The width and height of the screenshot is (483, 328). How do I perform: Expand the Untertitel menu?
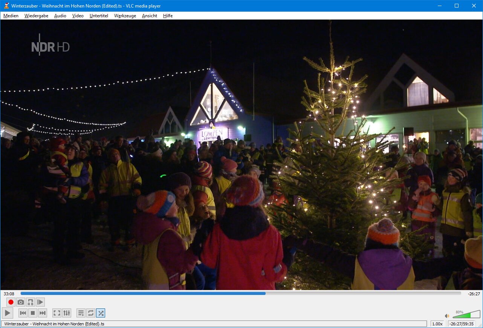[99, 16]
